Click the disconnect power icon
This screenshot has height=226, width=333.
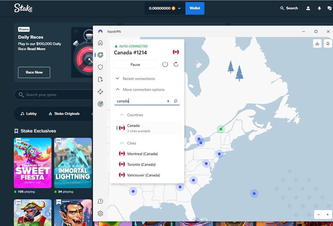165,64
